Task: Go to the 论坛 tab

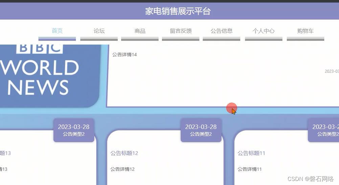Action: coord(99,31)
